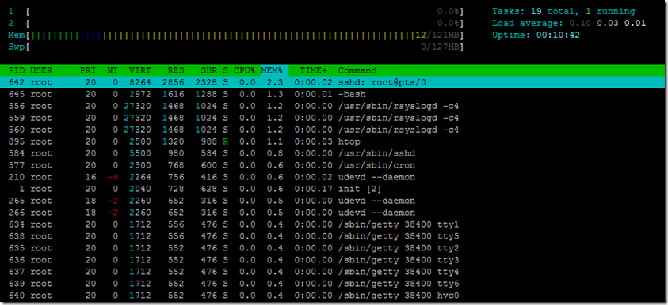Sort by RES column header
The height and width of the screenshot is (305, 668).
pyautogui.click(x=176, y=70)
